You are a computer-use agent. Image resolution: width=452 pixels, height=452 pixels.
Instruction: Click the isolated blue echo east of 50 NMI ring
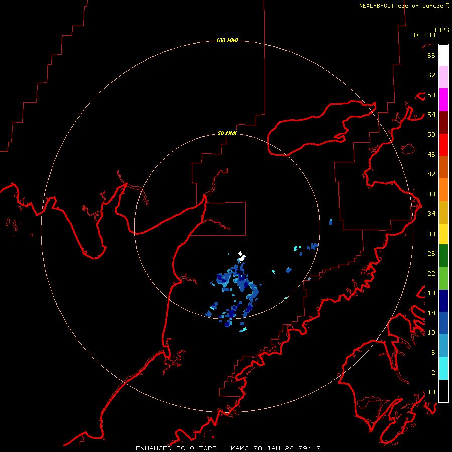pos(331,222)
